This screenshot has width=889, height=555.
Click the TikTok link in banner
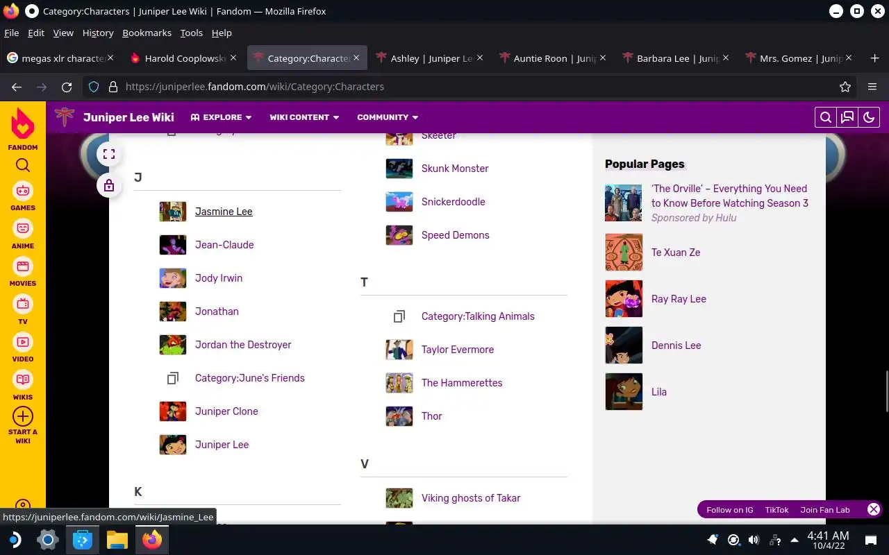[x=776, y=510]
